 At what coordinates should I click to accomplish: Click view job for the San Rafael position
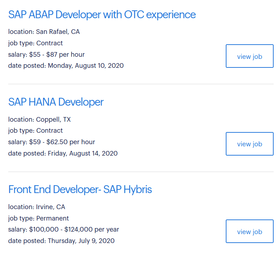pyautogui.click(x=249, y=56)
